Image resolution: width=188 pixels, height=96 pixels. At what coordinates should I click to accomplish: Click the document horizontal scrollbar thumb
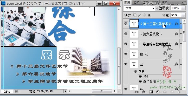pyautogui.click(x=102, y=91)
